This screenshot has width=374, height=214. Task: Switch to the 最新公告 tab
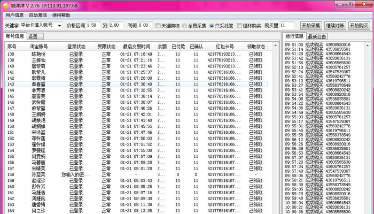pos(317,36)
